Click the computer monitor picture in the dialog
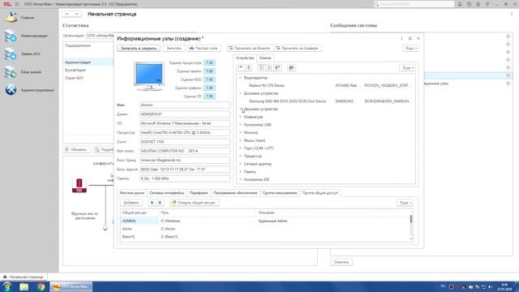Image resolution: width=519 pixels, height=292 pixels. pyautogui.click(x=149, y=76)
